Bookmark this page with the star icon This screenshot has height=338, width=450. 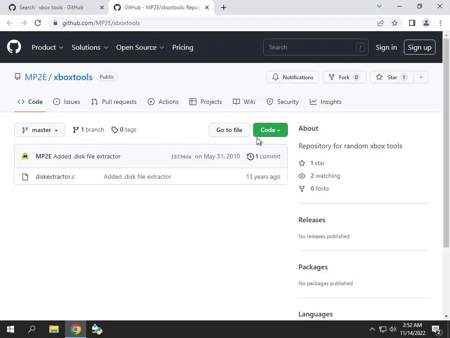tap(395, 23)
